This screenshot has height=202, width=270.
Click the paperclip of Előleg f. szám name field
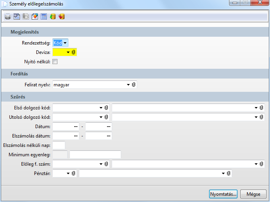pyautogui.click(x=261, y=164)
